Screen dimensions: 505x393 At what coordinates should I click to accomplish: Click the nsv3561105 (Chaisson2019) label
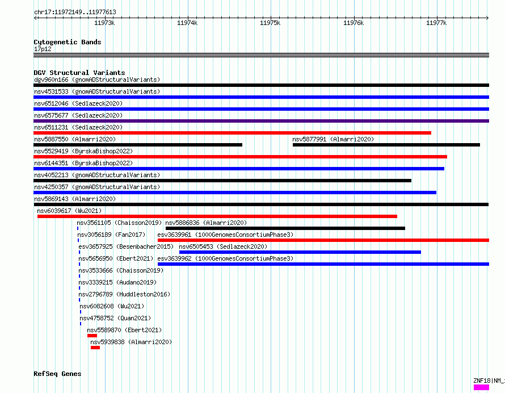[x=119, y=223]
